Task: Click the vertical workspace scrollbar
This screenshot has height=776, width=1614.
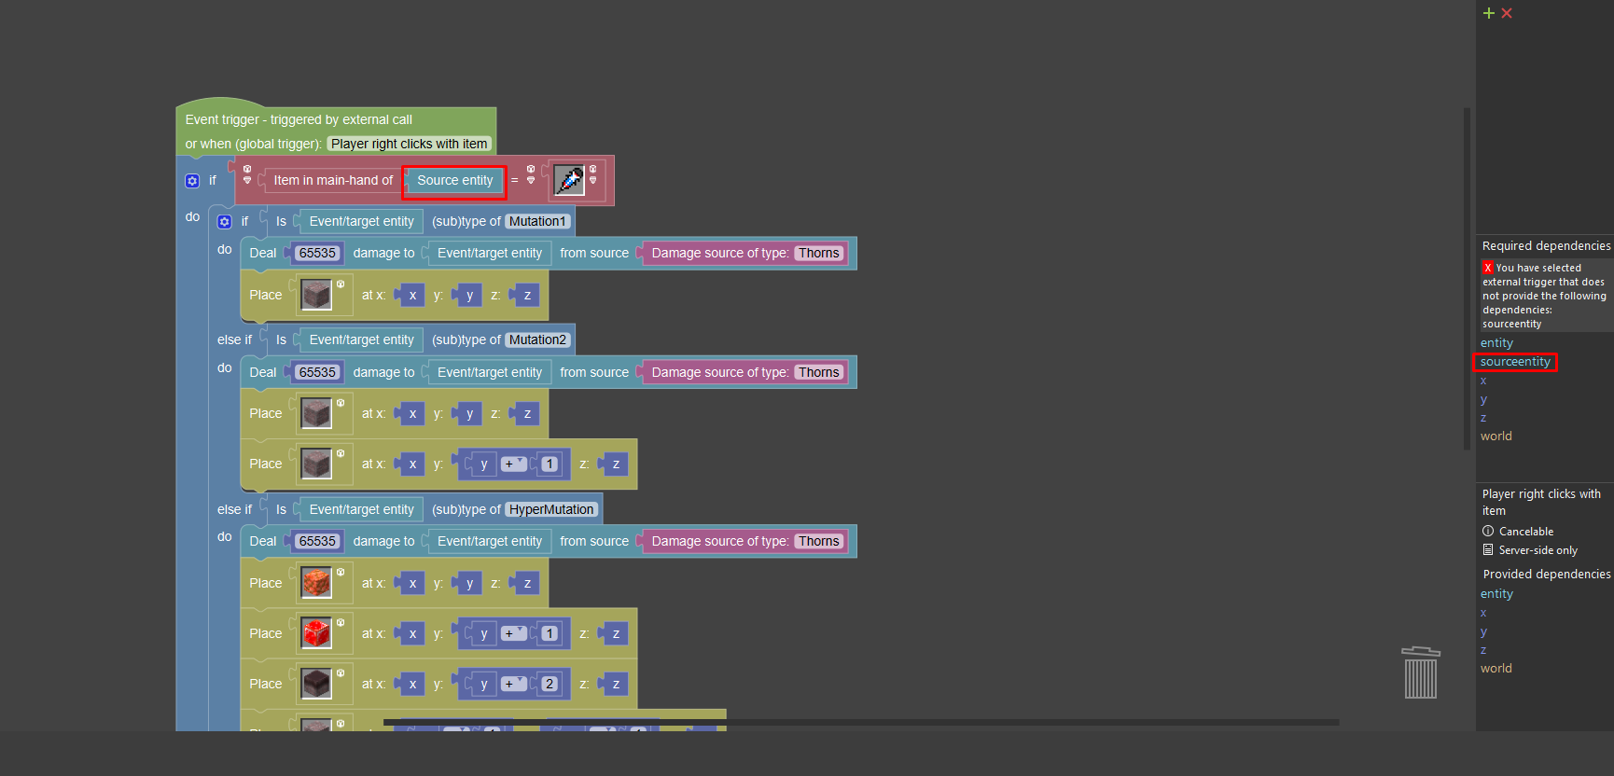Action: coord(1467,279)
